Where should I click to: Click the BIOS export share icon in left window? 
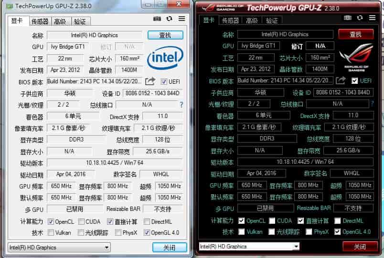coord(150,81)
